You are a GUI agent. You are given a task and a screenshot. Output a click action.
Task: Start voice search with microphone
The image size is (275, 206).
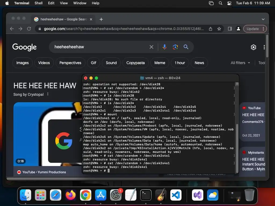(x=164, y=47)
